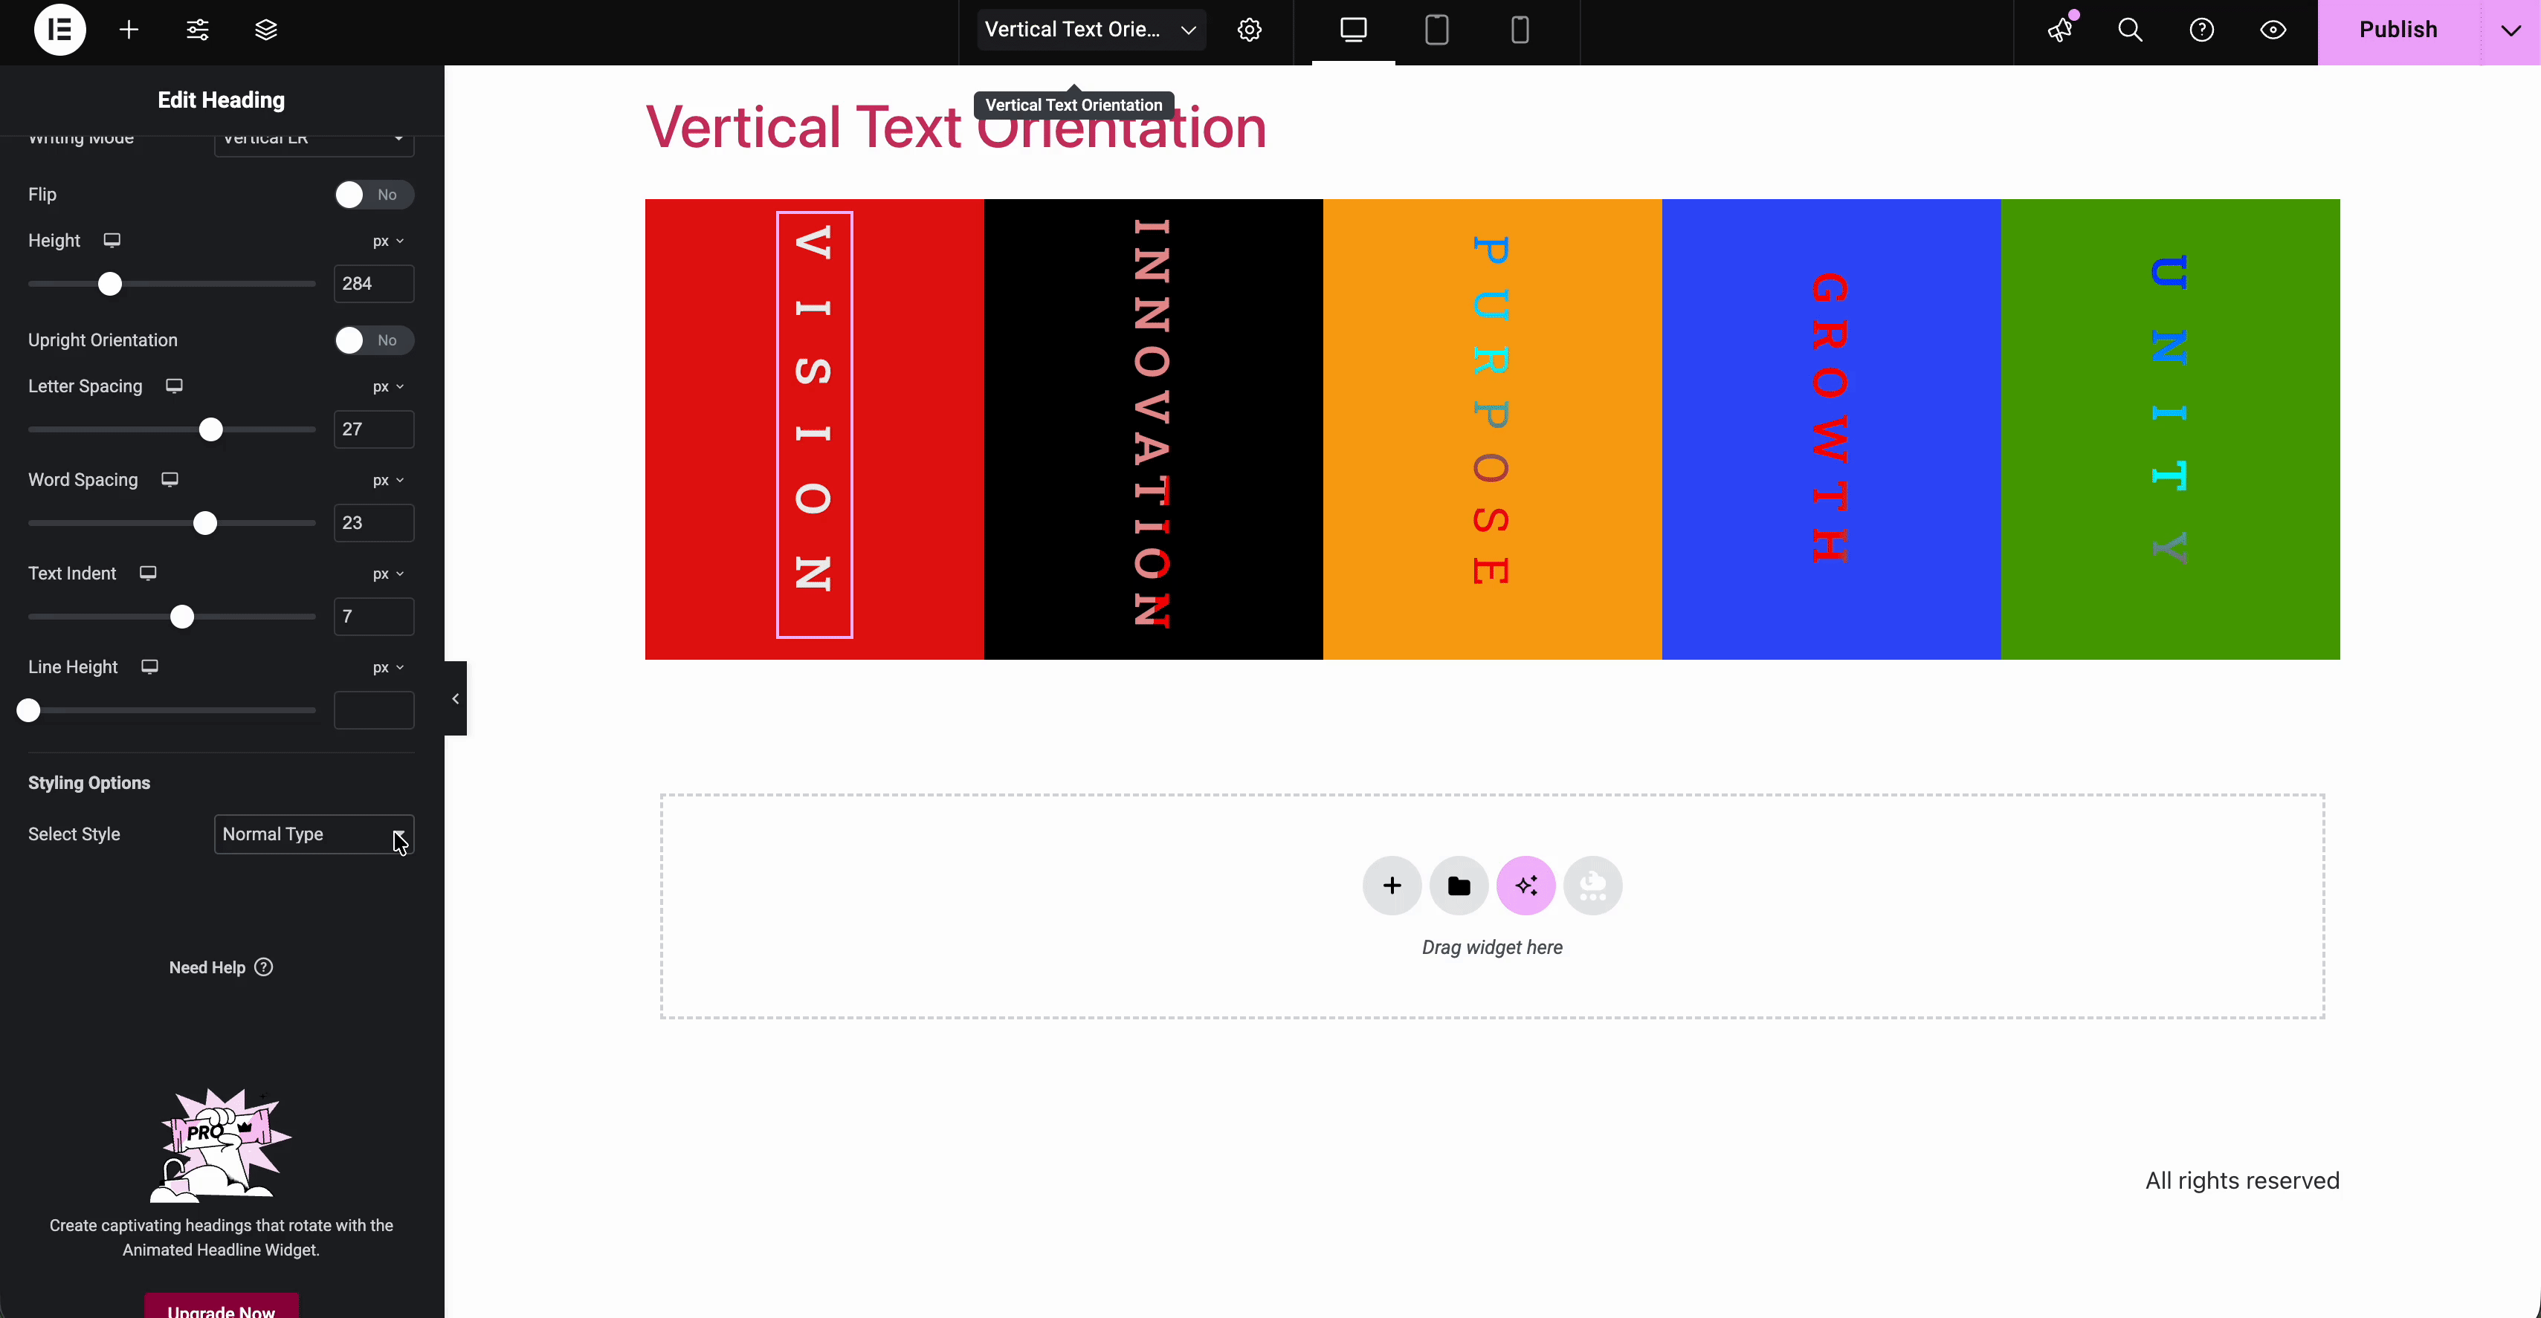2541x1318 pixels.
Task: Click the Text Indent value field
Action: [x=373, y=616]
